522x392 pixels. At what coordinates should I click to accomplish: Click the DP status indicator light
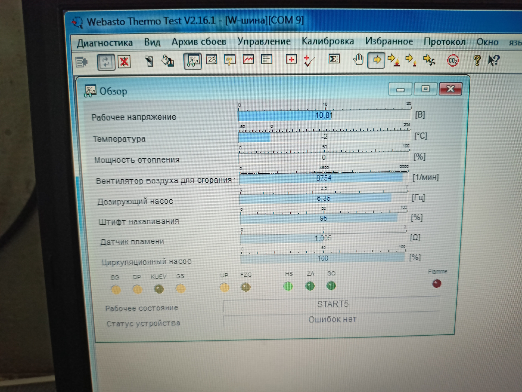[x=137, y=289]
